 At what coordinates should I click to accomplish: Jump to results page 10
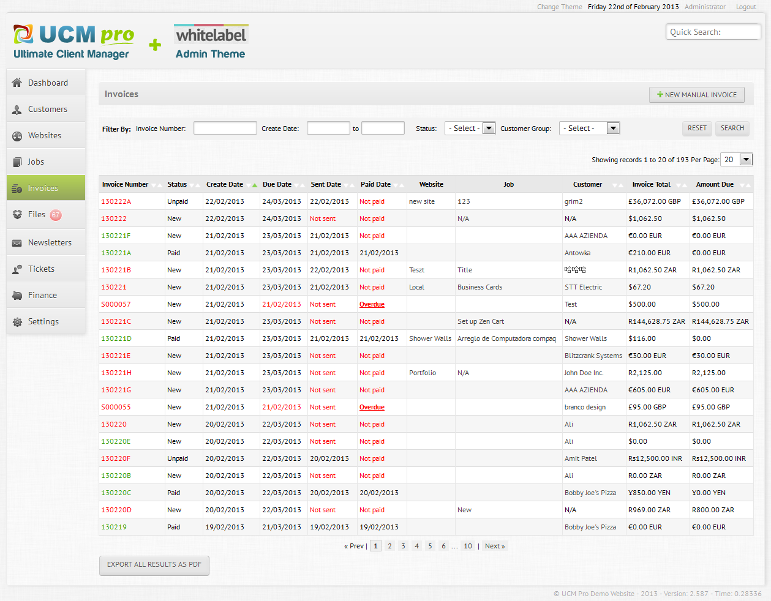click(x=468, y=546)
